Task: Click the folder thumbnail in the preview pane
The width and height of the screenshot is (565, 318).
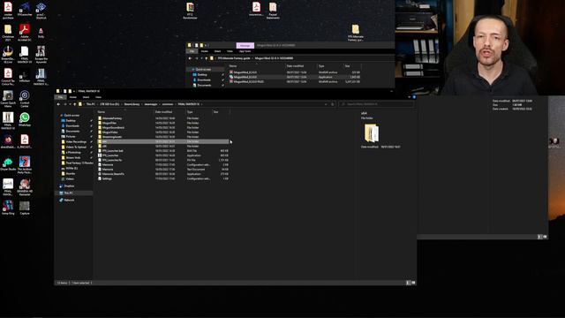Action: [372, 133]
